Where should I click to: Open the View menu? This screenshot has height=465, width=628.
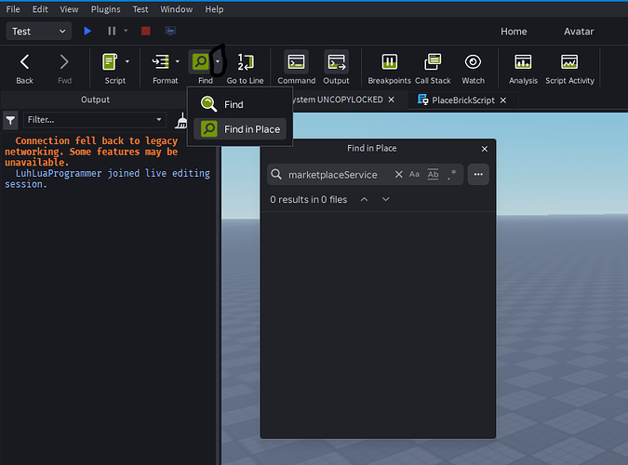click(69, 9)
